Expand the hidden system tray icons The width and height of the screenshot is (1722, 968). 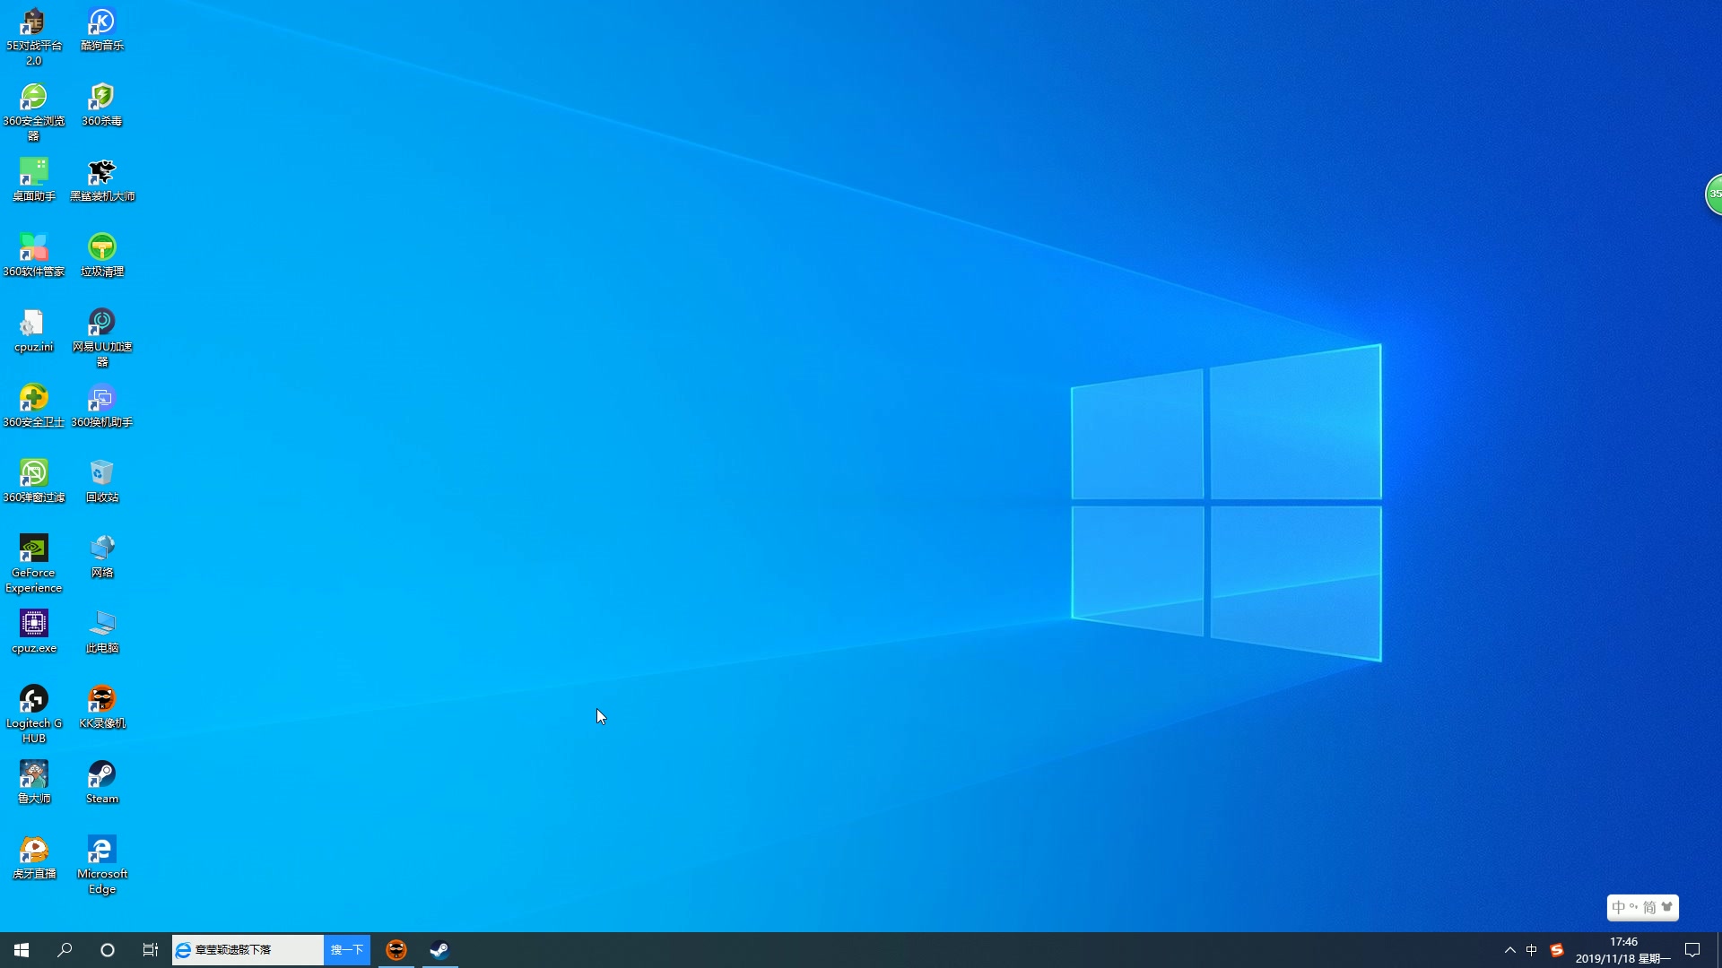(1509, 950)
